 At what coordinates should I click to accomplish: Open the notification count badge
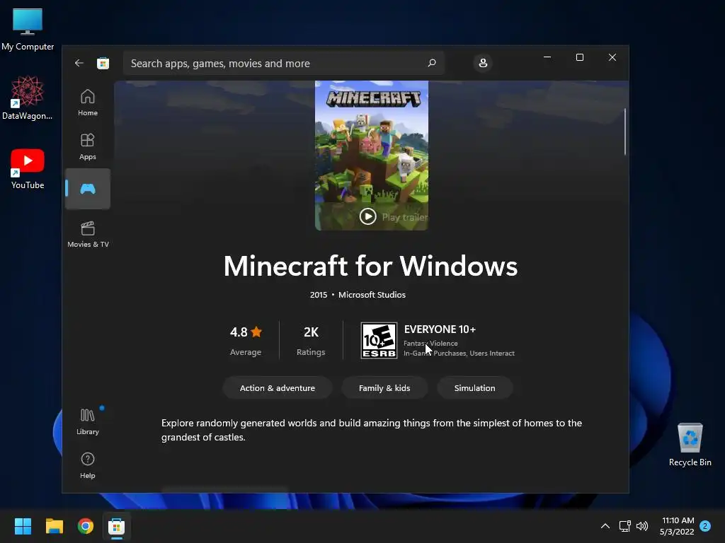pos(705,526)
